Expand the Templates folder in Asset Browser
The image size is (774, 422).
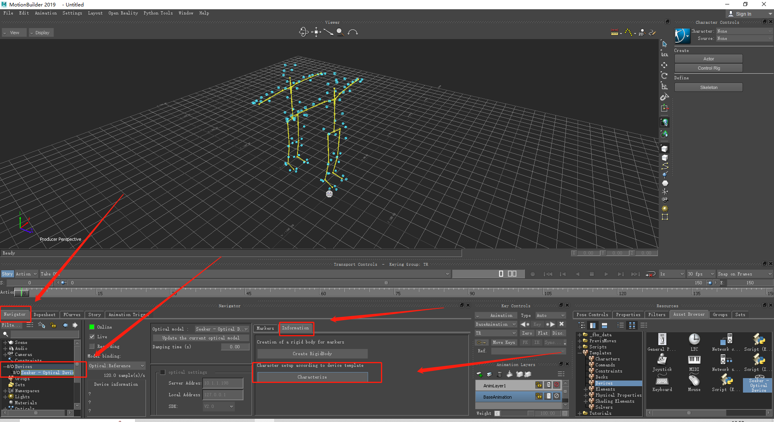(580, 353)
